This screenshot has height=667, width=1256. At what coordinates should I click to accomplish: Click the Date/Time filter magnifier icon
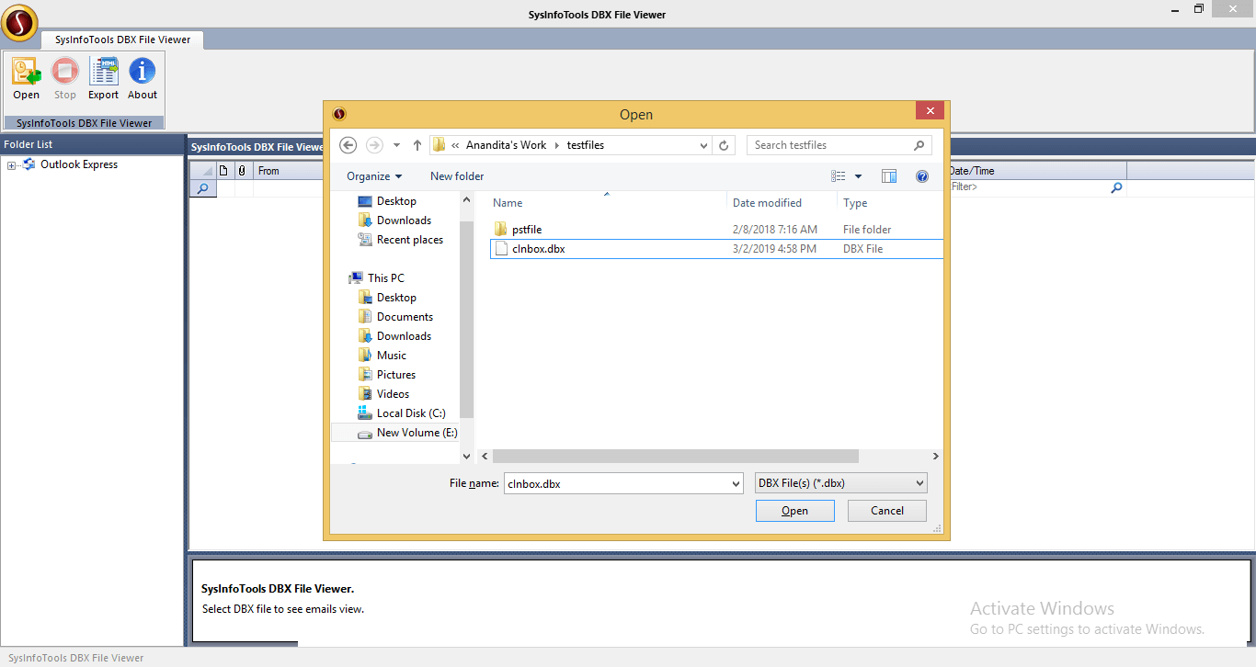click(x=1117, y=187)
